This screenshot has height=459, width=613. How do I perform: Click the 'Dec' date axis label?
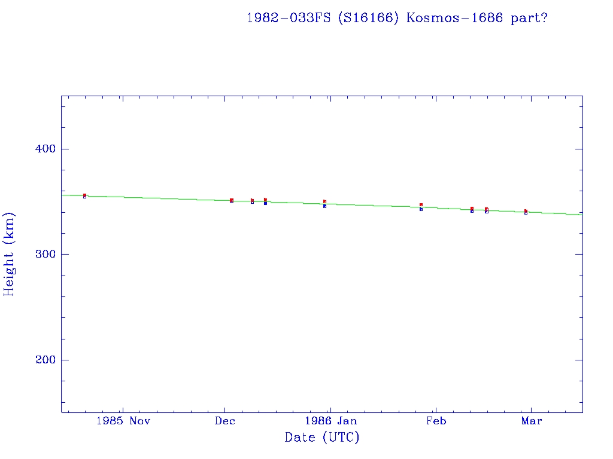pos(224,421)
